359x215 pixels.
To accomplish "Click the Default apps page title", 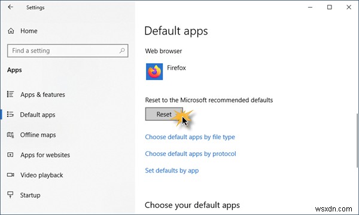I will [x=176, y=31].
